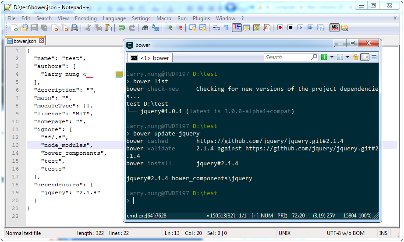Open the Run menu
The height and width of the screenshot is (242, 404).
(182, 18)
